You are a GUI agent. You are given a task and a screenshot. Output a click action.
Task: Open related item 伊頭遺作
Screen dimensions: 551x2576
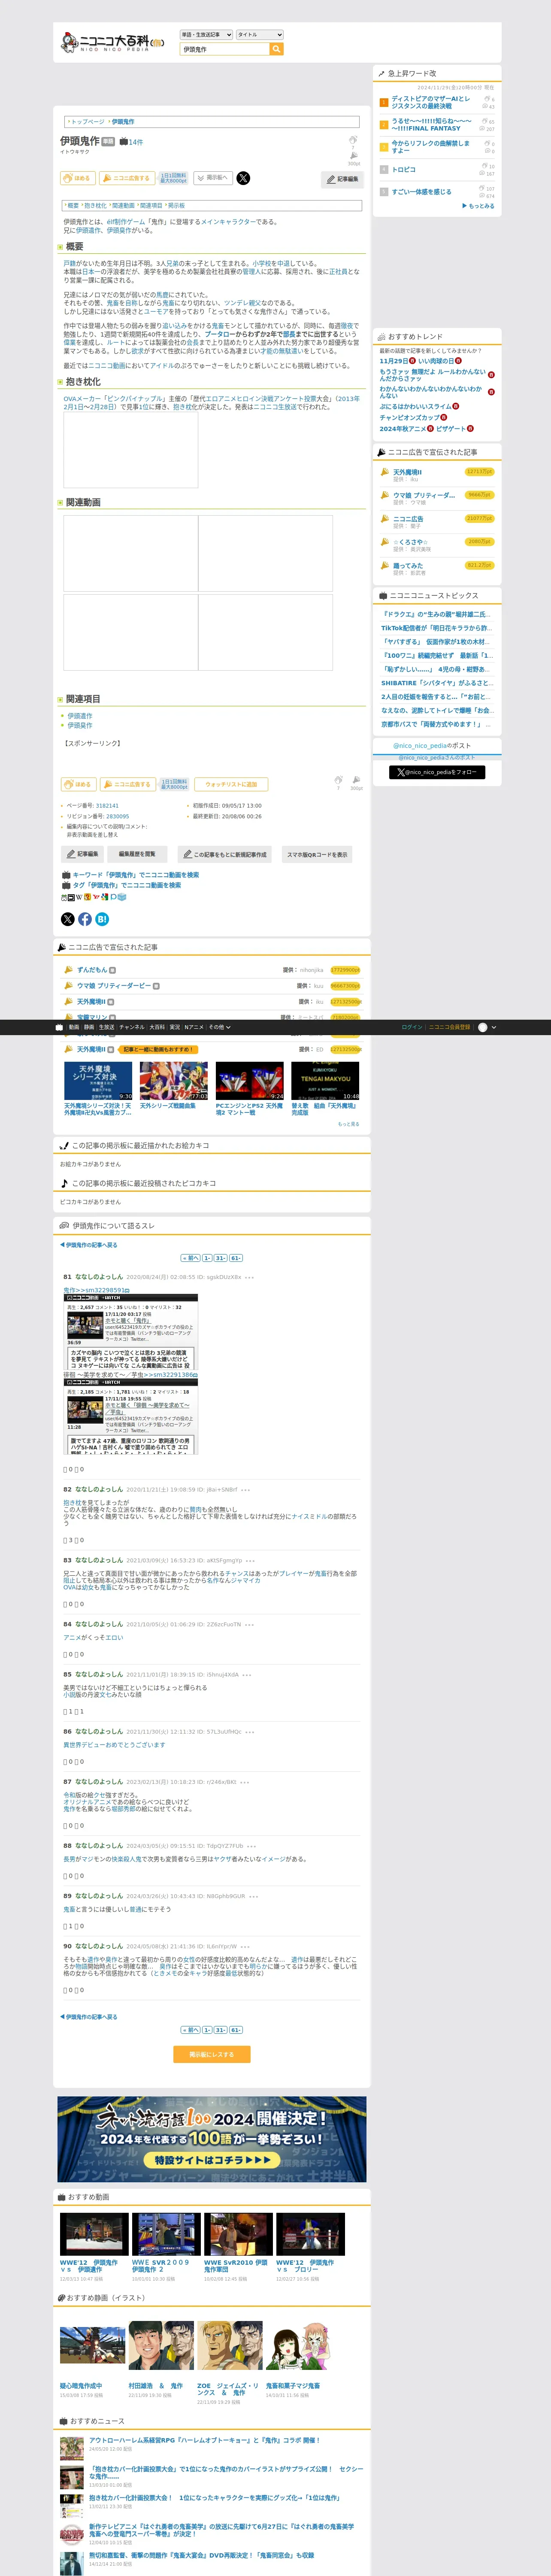coord(80,716)
